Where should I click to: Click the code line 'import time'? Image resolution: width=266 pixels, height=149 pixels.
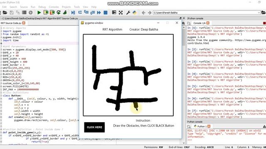tap(10, 41)
